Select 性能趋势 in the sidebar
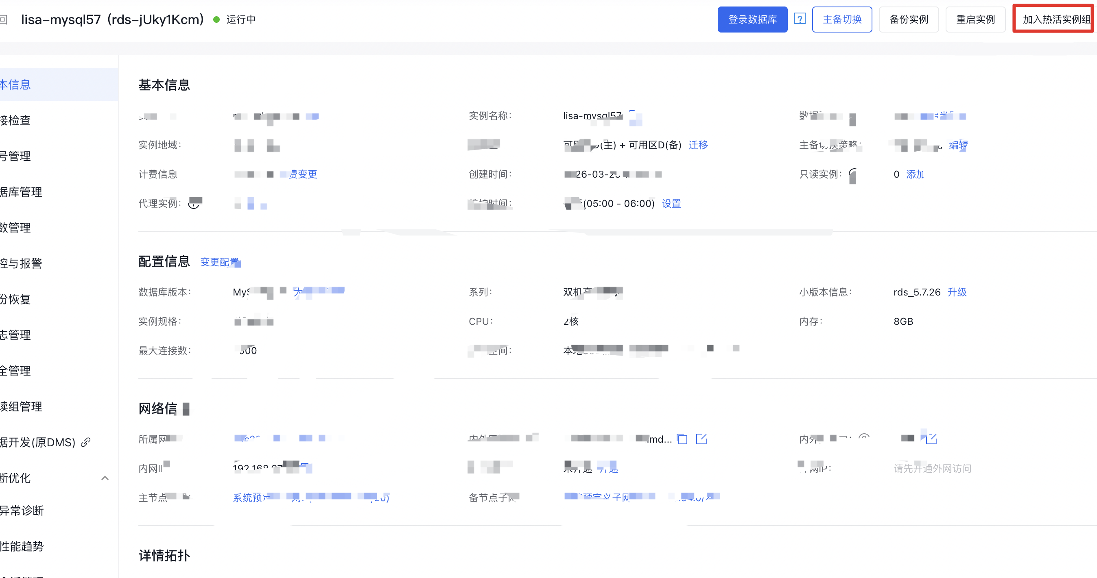Image resolution: width=1097 pixels, height=578 pixels. coord(22,546)
